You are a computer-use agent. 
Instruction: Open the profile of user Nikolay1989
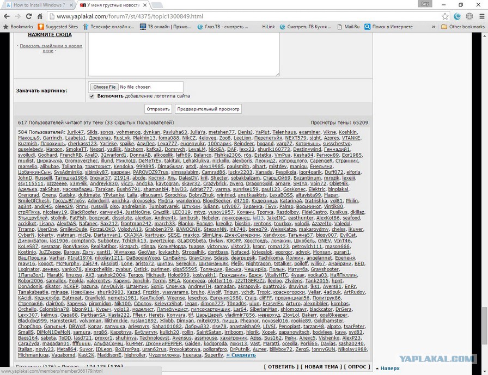point(352,349)
